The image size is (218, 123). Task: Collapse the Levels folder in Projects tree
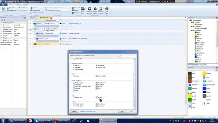[x=191, y=22]
